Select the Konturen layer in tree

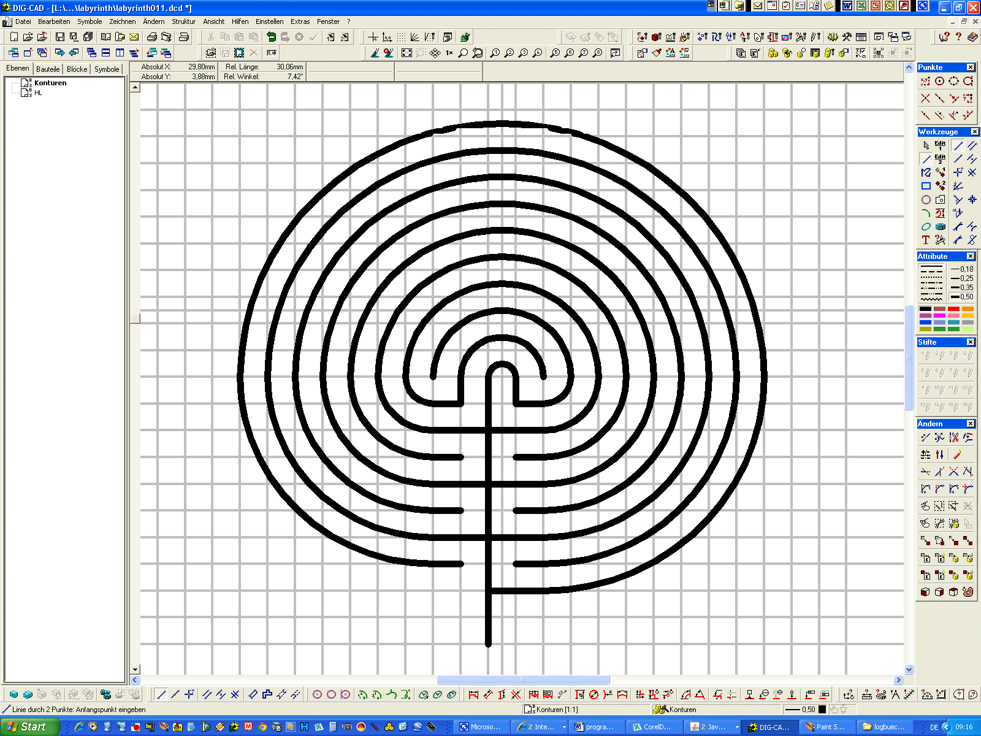click(50, 83)
